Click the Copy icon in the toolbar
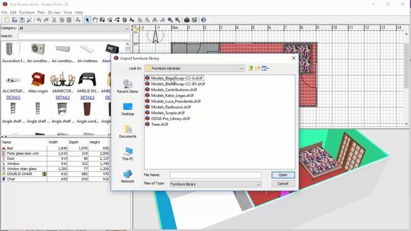 pos(62,20)
